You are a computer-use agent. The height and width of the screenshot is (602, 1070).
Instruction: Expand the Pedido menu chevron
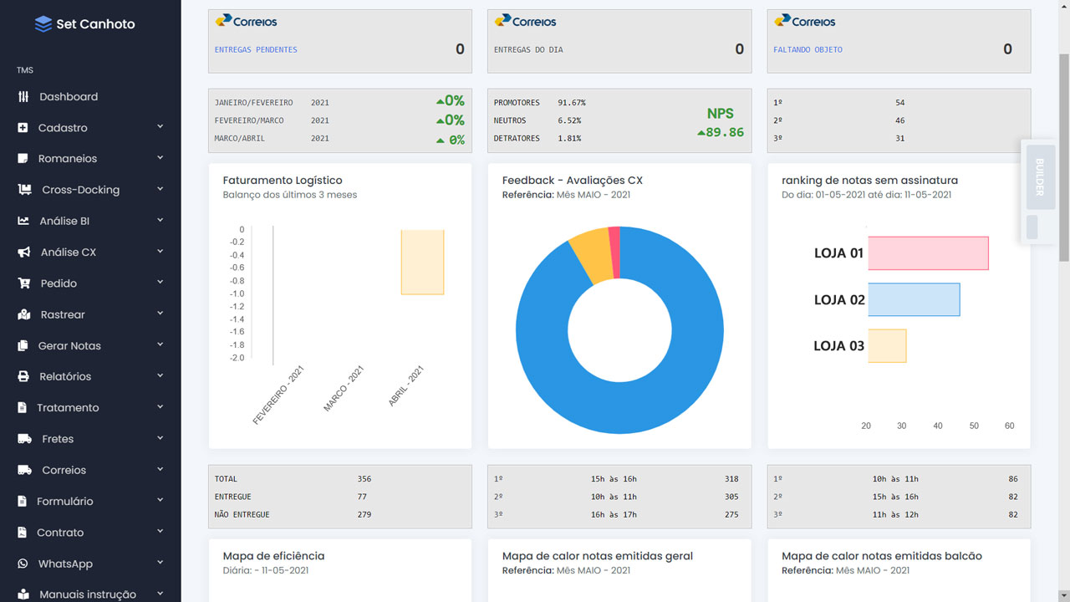click(x=160, y=283)
